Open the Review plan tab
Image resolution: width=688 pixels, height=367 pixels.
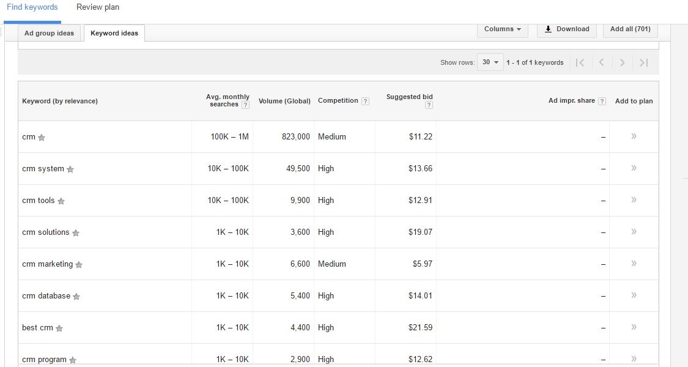pos(98,7)
